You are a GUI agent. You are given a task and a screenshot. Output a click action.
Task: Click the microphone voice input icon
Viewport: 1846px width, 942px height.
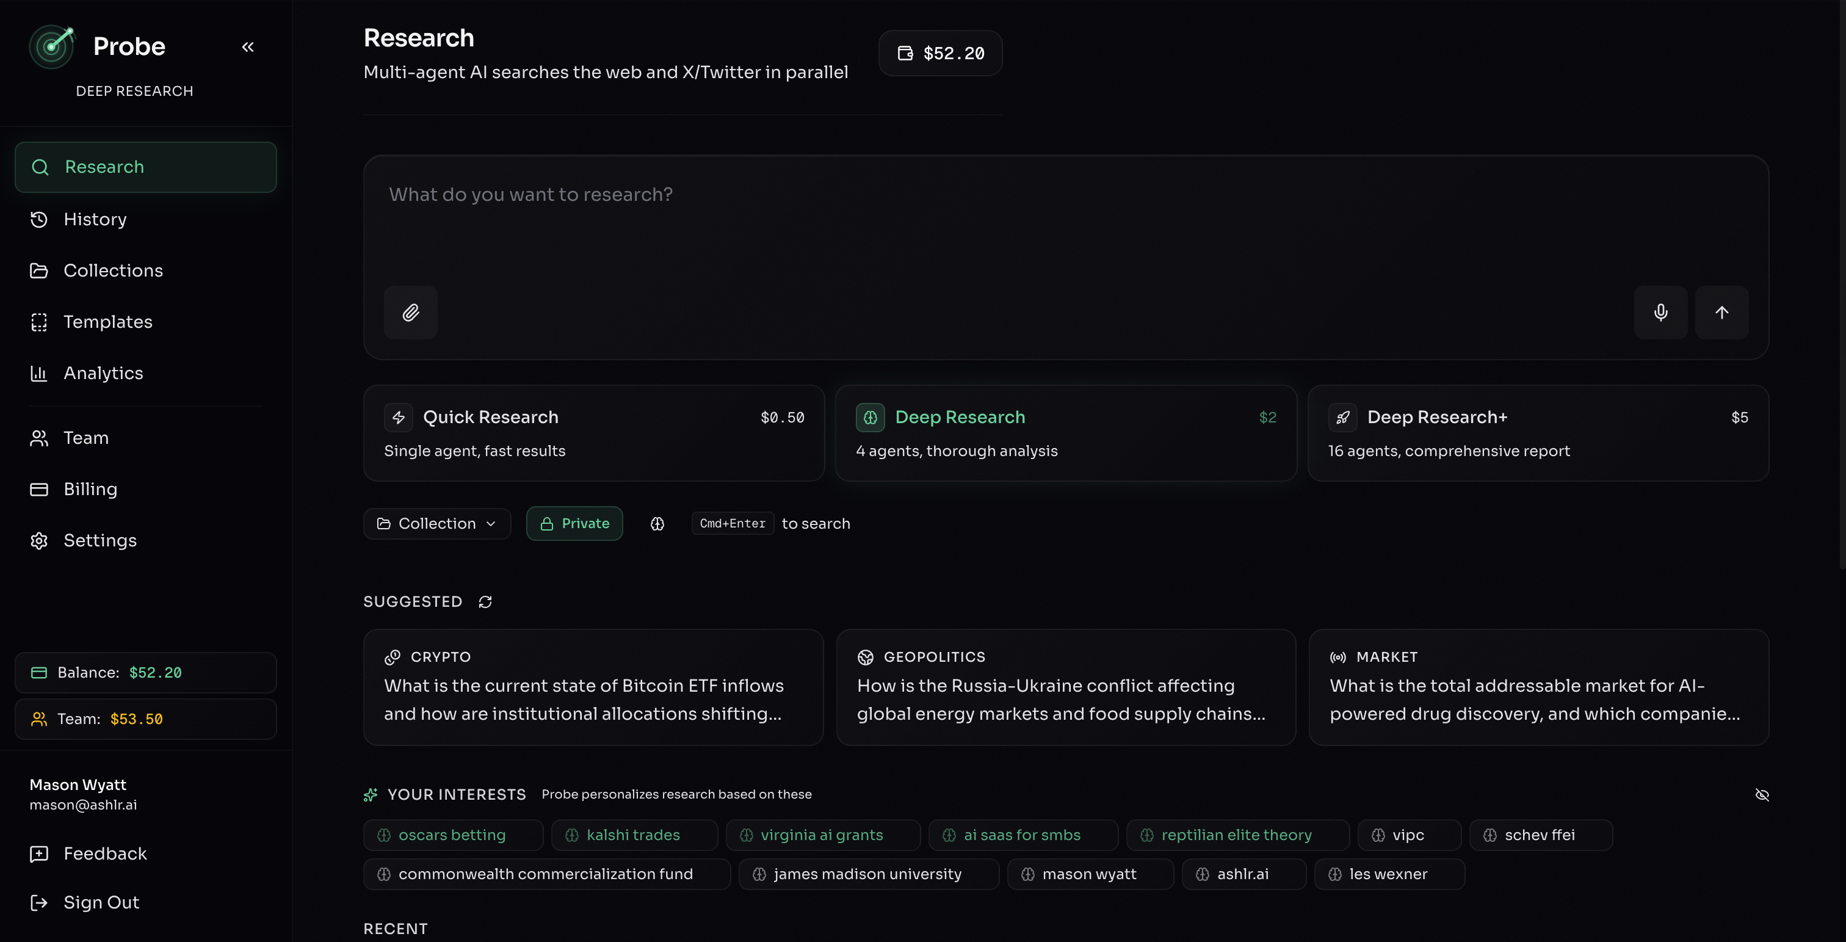point(1660,313)
